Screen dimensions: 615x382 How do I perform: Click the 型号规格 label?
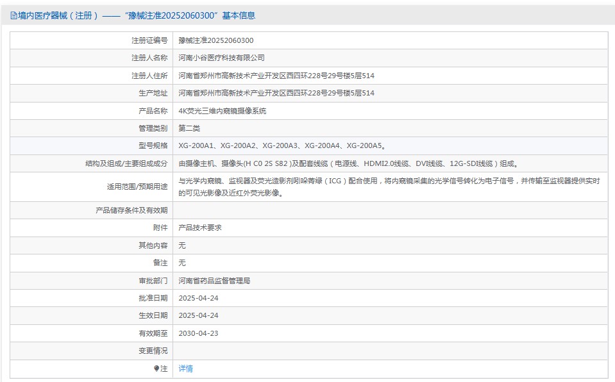tap(153, 145)
